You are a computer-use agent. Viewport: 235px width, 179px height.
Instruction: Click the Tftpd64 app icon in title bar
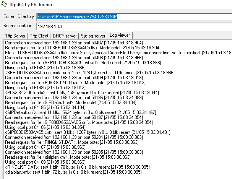tap(5, 5)
